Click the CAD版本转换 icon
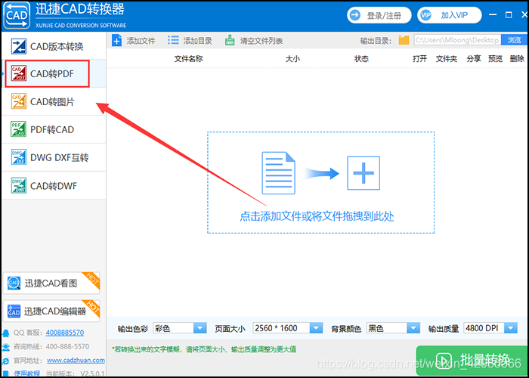The height and width of the screenshot is (378, 529). 19,46
